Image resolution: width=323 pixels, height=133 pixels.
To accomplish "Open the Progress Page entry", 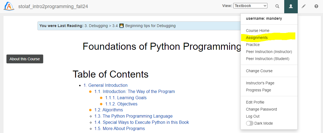I will click(258, 90).
